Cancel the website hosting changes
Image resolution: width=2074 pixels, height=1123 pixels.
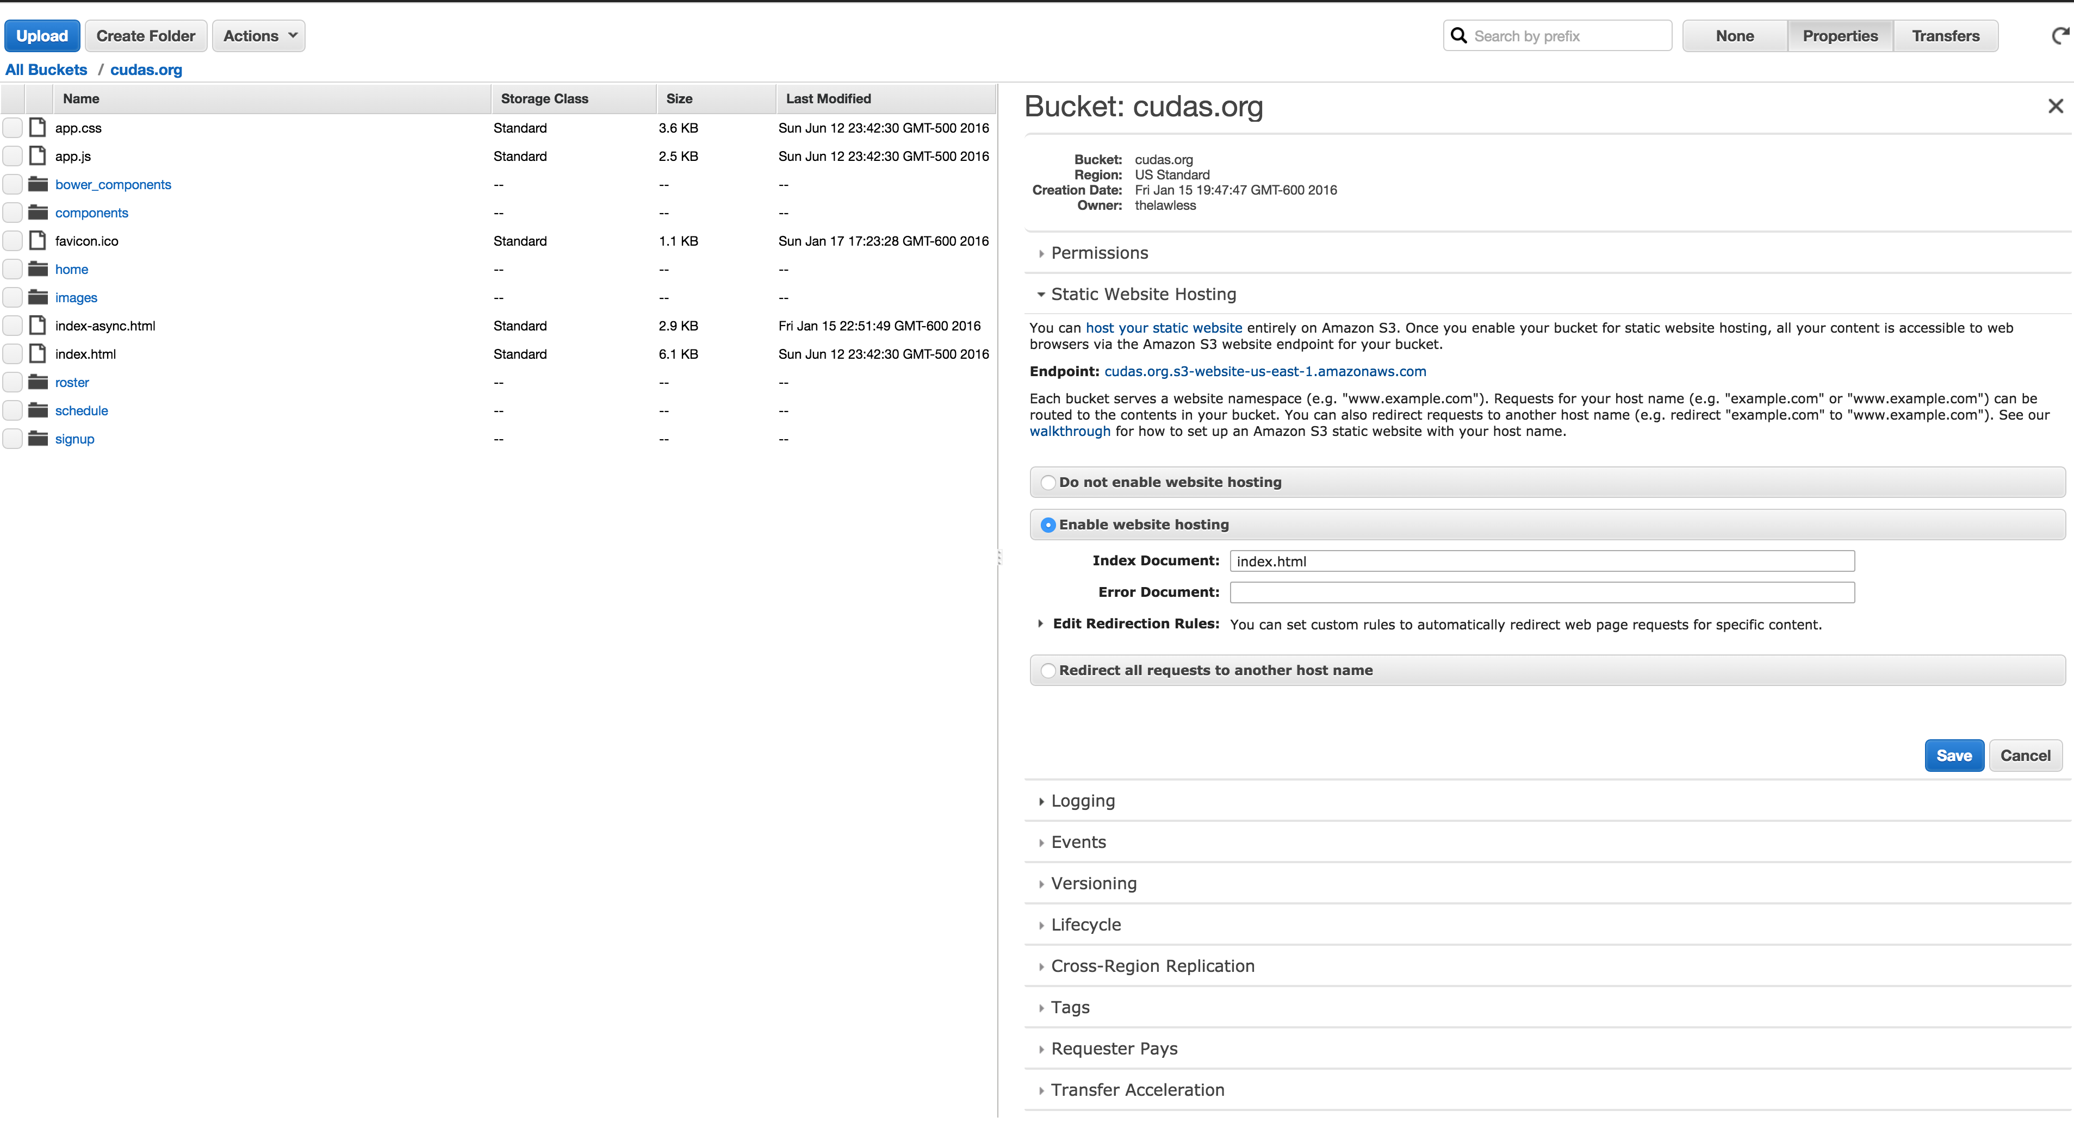2026,756
